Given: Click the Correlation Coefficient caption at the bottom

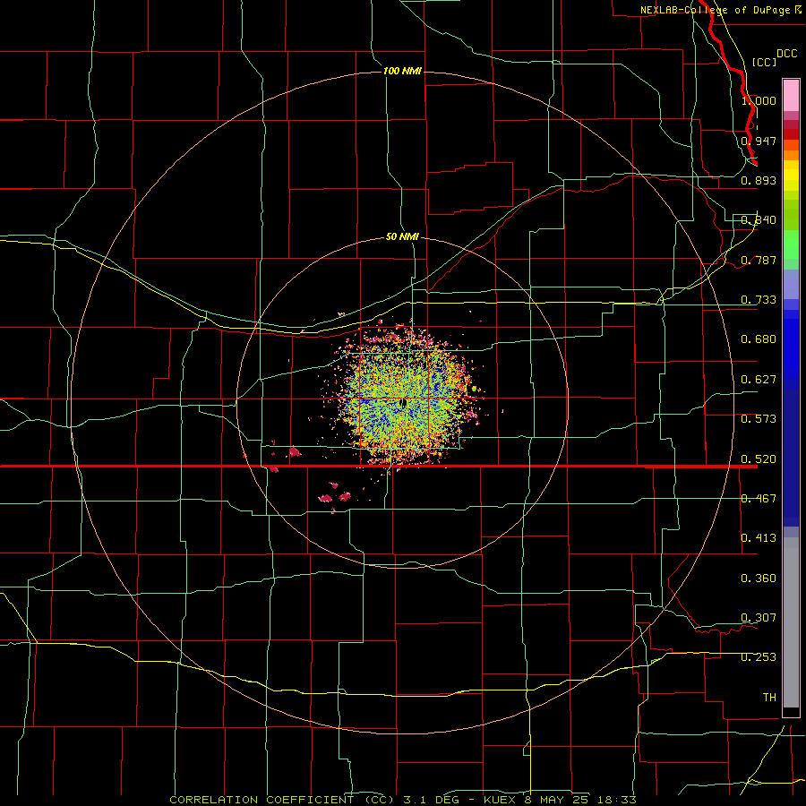Looking at the screenshot, I should coord(403,800).
